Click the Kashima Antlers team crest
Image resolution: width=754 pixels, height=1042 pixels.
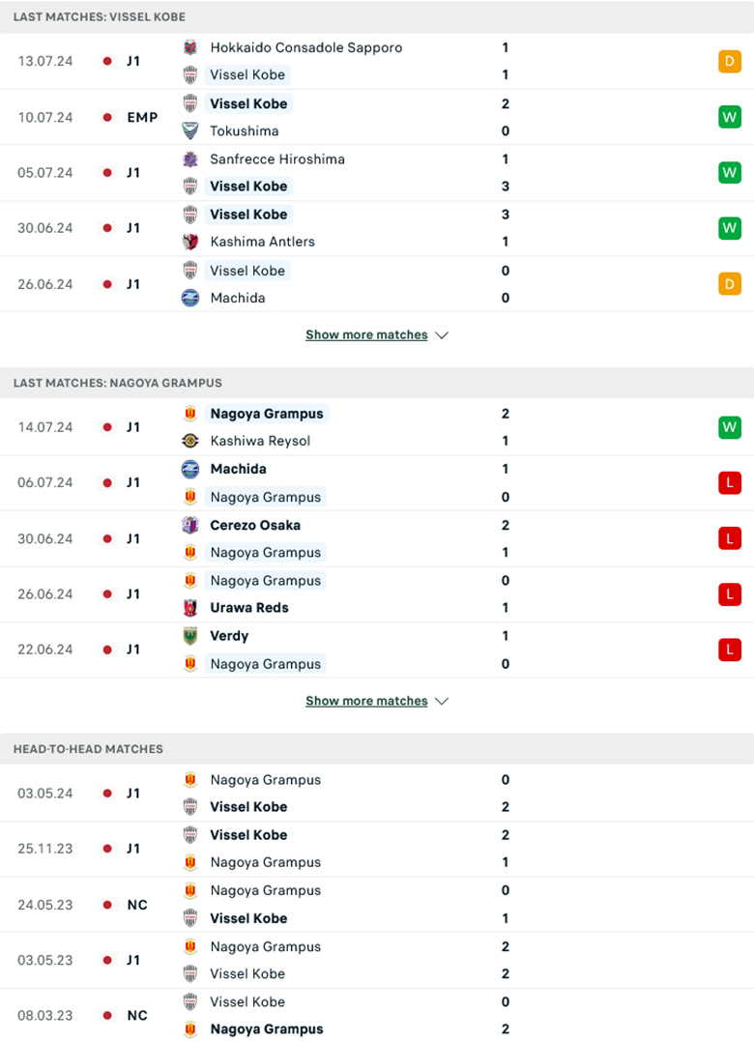point(190,242)
